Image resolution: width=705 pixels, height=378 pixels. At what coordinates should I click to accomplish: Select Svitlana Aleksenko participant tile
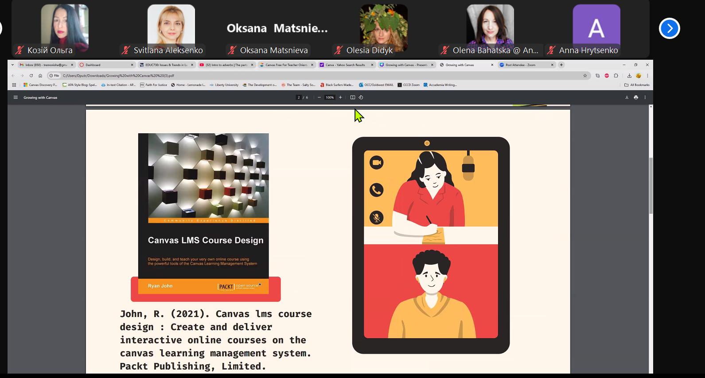(x=171, y=29)
